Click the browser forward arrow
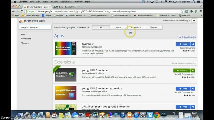This screenshot has height=120, width=214. point(17,11)
